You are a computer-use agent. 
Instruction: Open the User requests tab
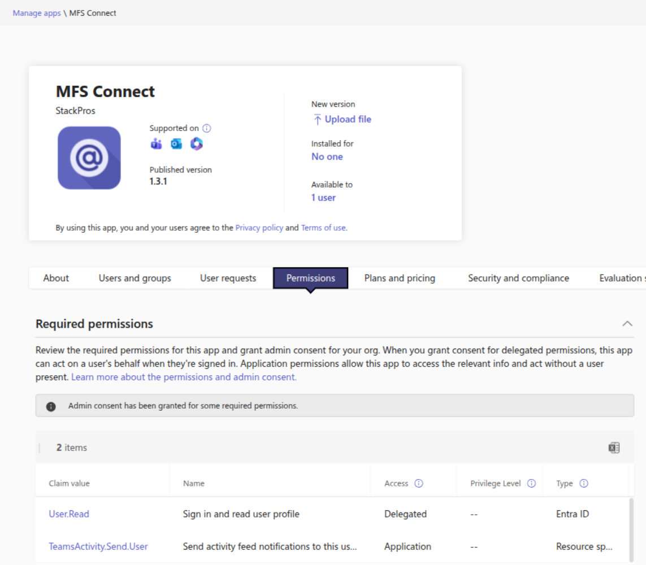(x=228, y=278)
